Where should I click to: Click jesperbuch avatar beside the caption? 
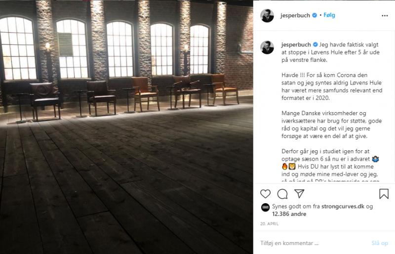click(x=267, y=47)
